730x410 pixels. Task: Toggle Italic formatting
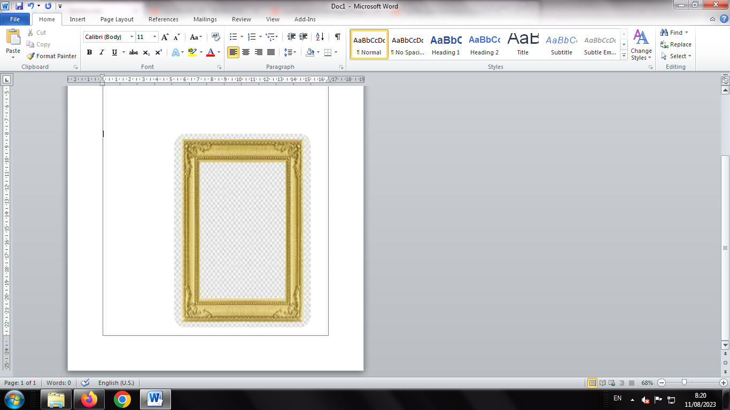(102, 52)
